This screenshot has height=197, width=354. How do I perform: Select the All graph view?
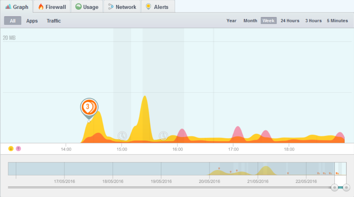point(13,21)
